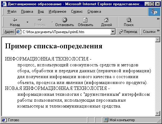
Task: Minimize the Internet Explorer window
Action: 146,4
